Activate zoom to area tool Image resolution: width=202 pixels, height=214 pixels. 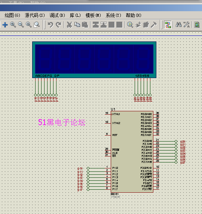coord(37,25)
